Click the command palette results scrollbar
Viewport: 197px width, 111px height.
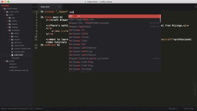click(x=160, y=18)
